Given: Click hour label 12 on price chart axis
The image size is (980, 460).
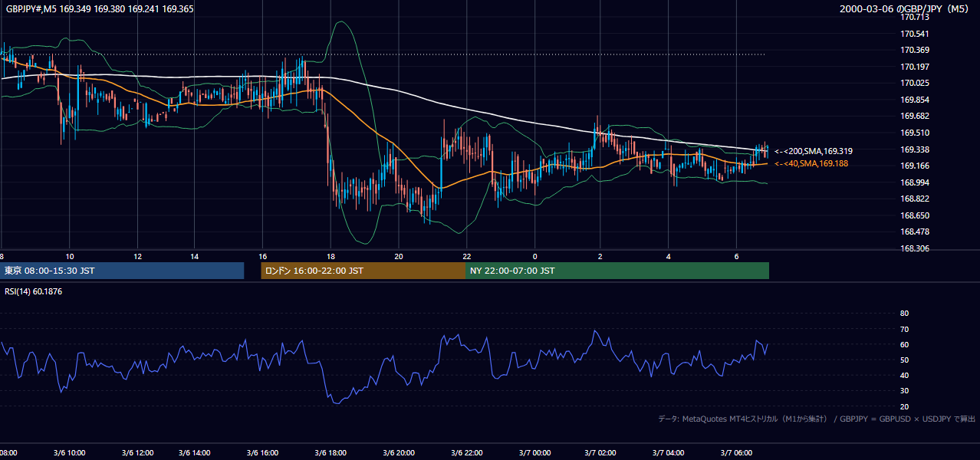Looking at the screenshot, I should pos(137,256).
